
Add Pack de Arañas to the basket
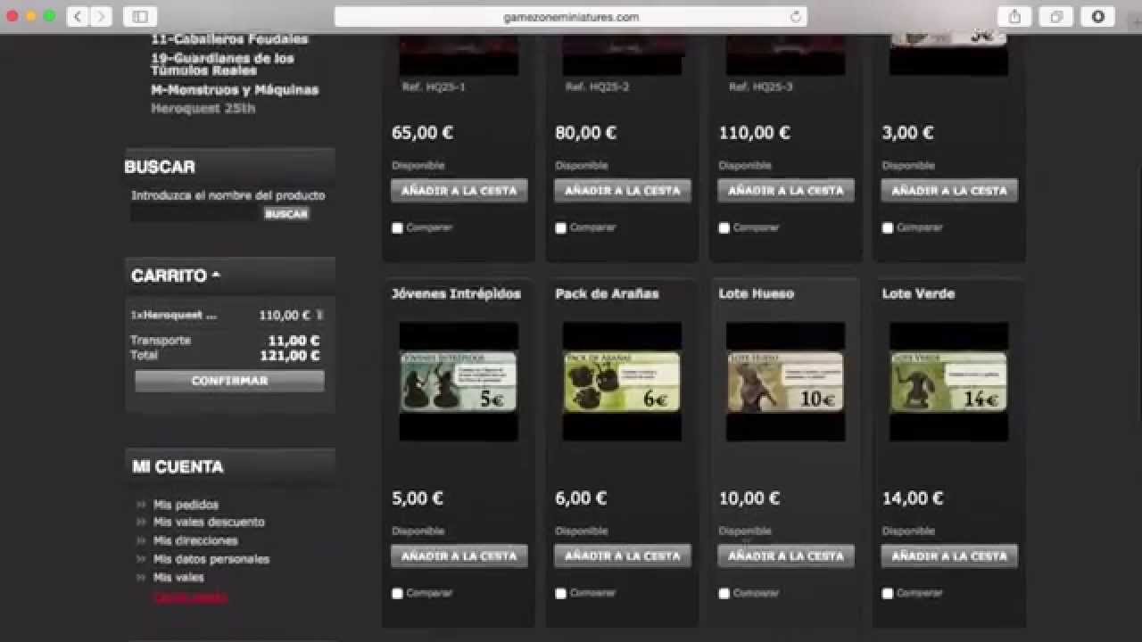coord(622,556)
